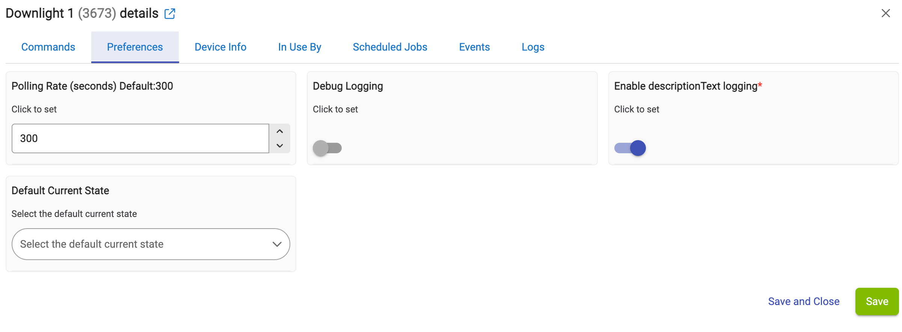Image resolution: width=902 pixels, height=332 pixels.
Task: Select the Preferences tab
Action: coord(135,47)
